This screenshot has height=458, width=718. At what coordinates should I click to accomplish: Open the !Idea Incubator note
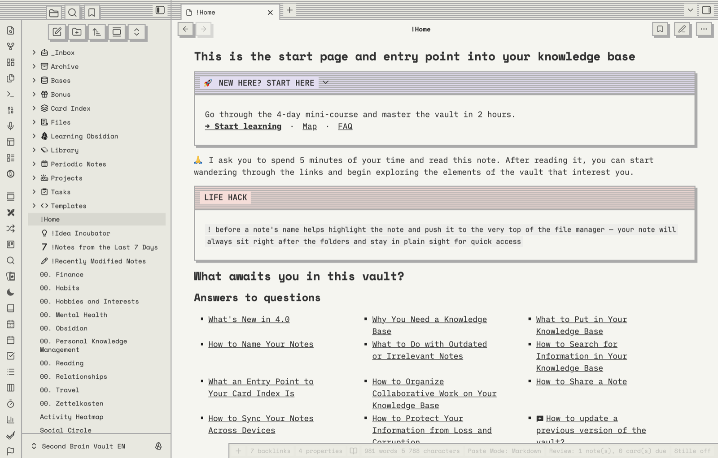(x=97, y=233)
